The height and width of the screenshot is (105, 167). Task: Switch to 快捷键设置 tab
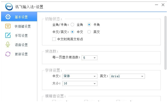pyautogui.click(x=19, y=26)
